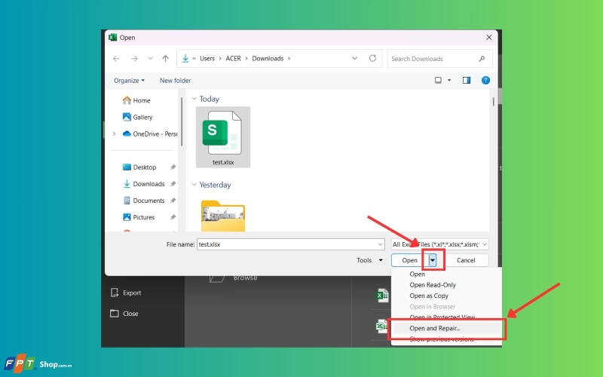Toggle the preview pane icon
This screenshot has height=377, width=603.
click(x=467, y=80)
